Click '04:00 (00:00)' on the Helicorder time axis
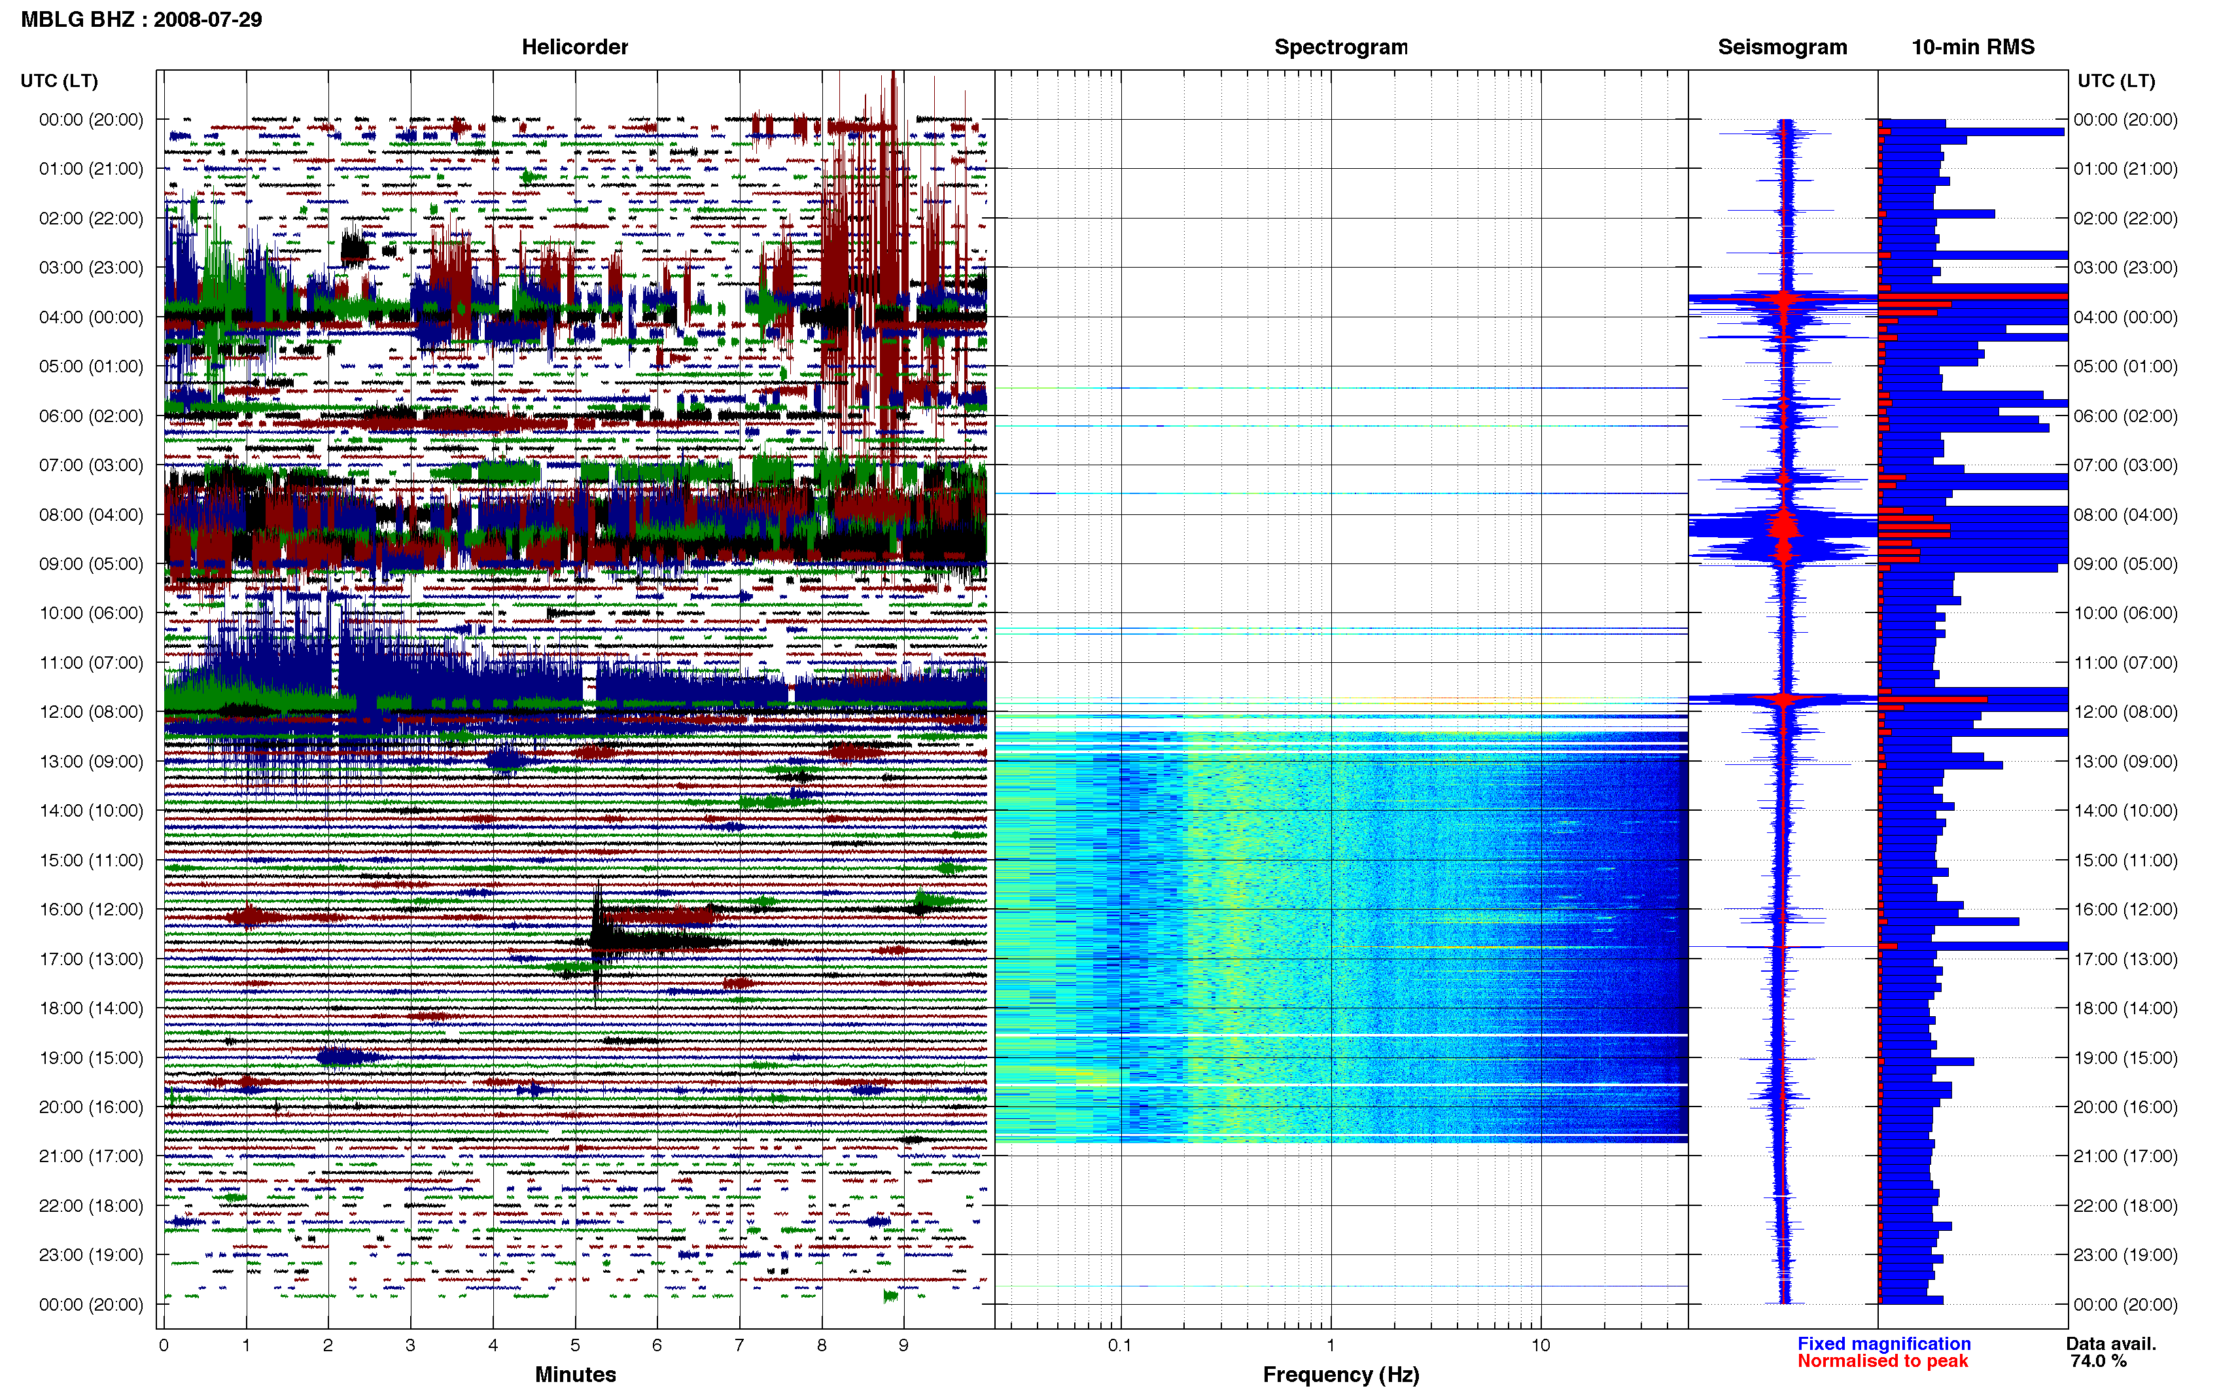The height and width of the screenshot is (1399, 2236). tap(92, 317)
